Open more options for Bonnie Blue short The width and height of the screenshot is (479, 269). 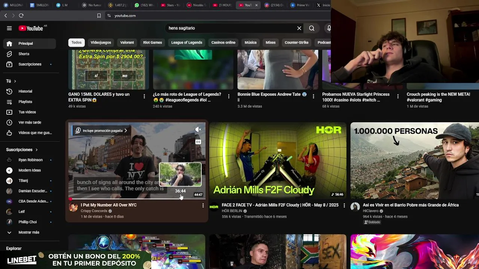click(x=313, y=96)
